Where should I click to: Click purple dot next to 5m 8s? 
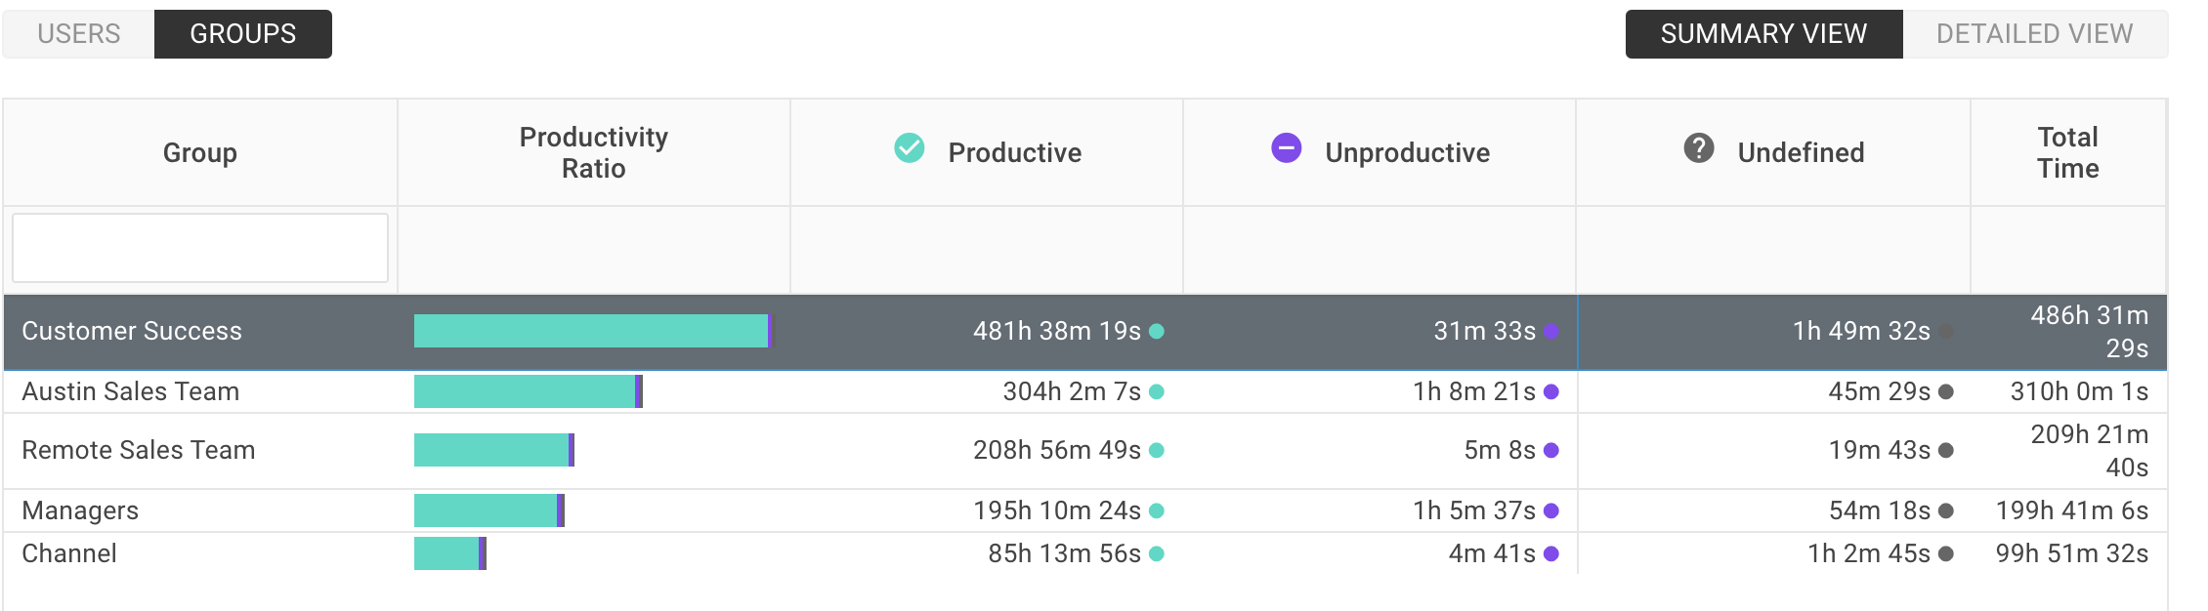tap(1551, 450)
